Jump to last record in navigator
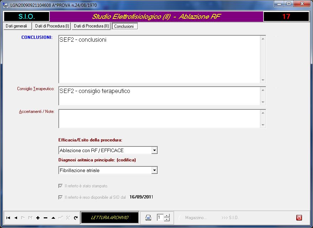Screen dimensions: 313x228 [30, 218]
